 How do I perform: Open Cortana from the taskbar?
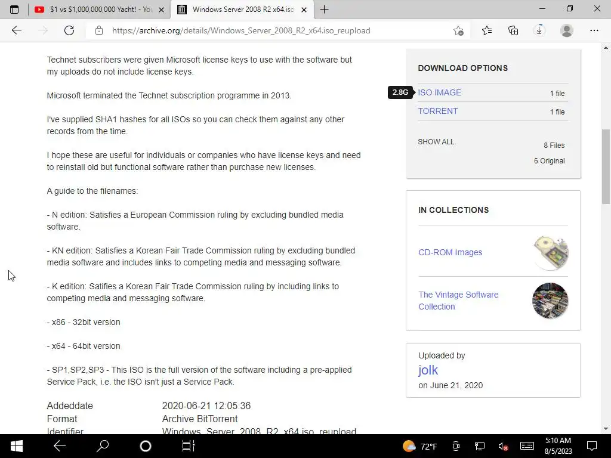click(x=146, y=446)
